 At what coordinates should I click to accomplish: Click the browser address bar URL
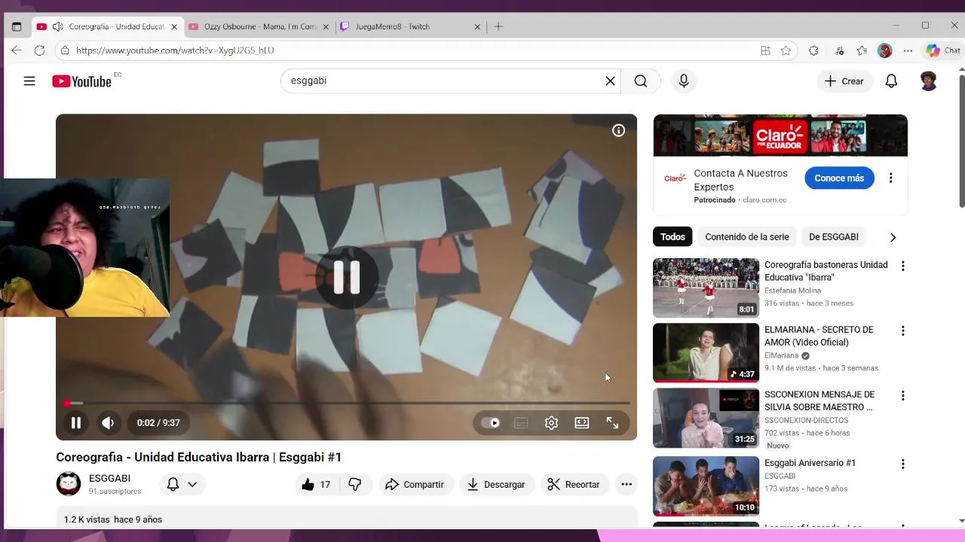click(175, 50)
